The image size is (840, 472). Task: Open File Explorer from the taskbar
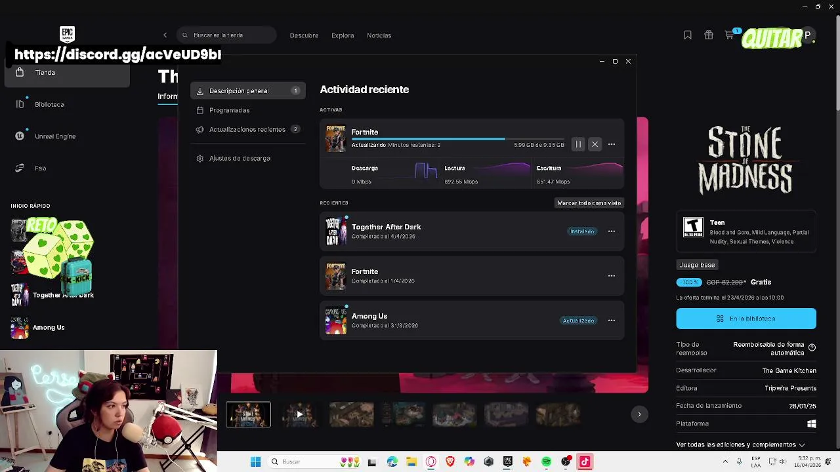(x=411, y=462)
